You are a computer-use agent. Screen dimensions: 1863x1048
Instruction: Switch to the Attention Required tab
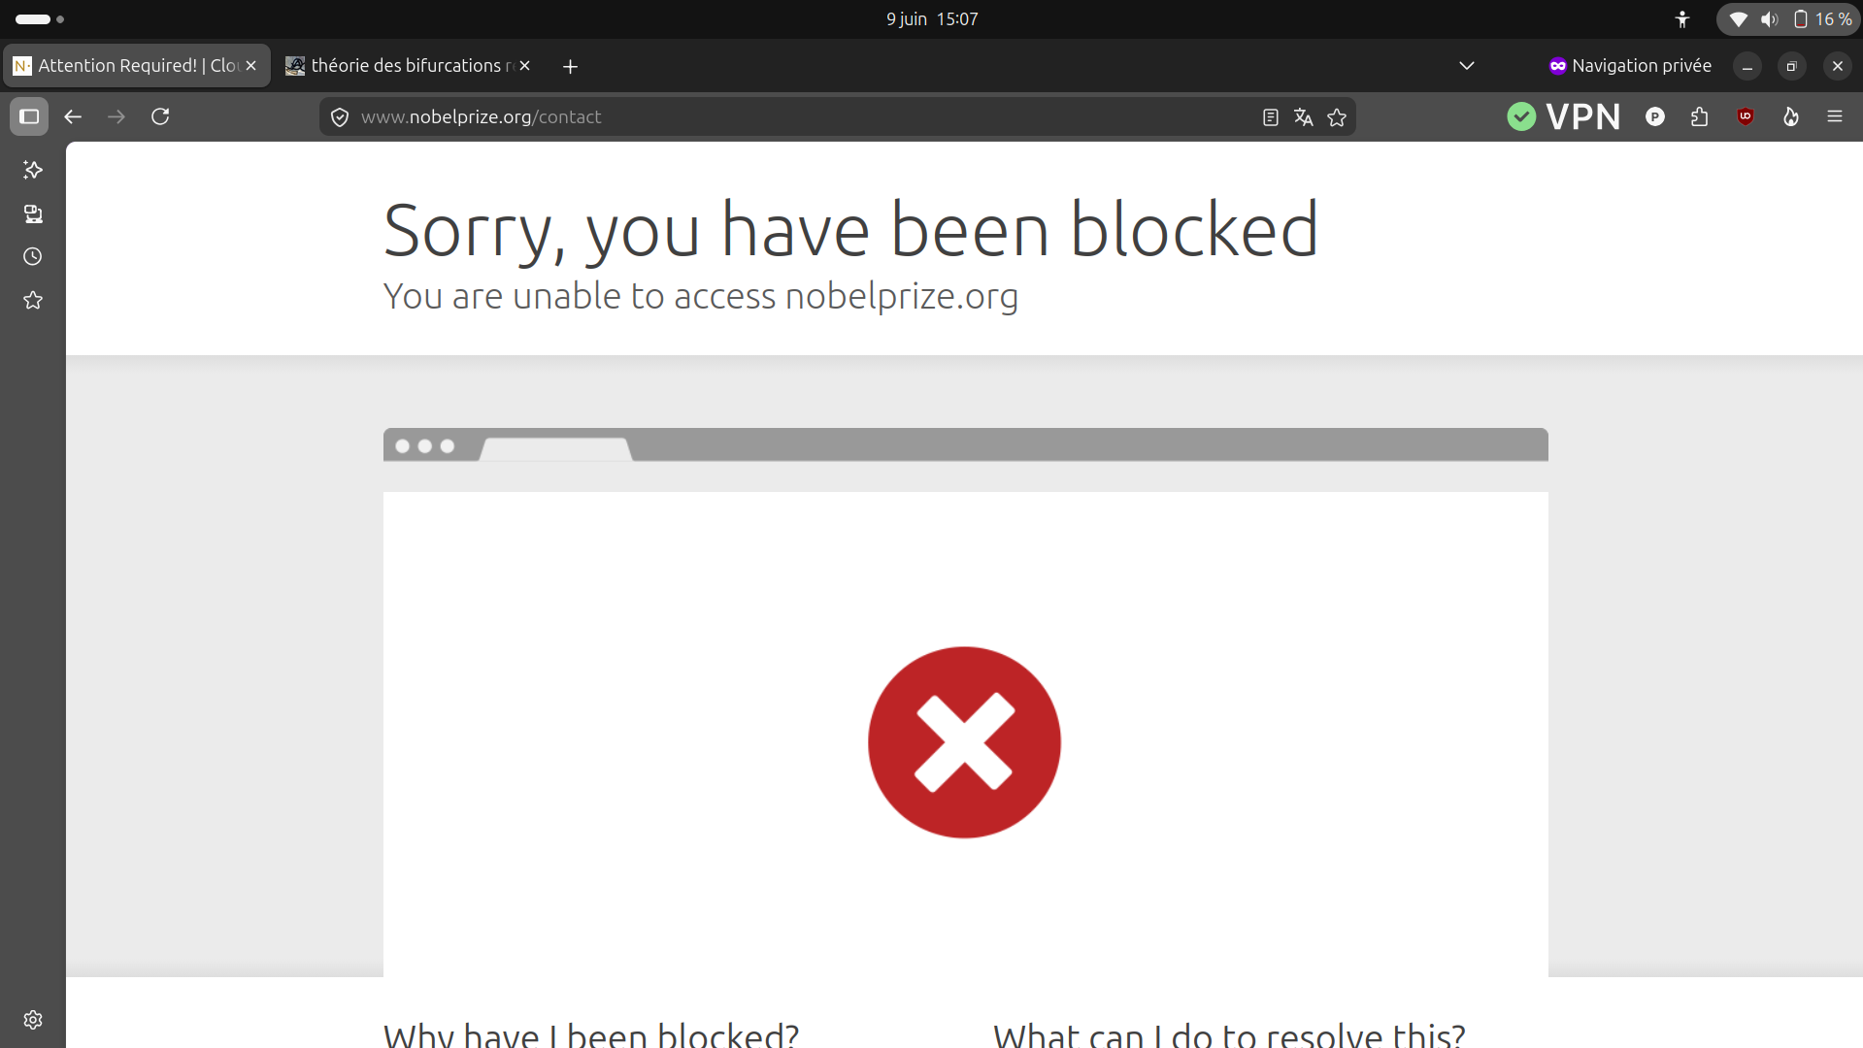(x=137, y=66)
